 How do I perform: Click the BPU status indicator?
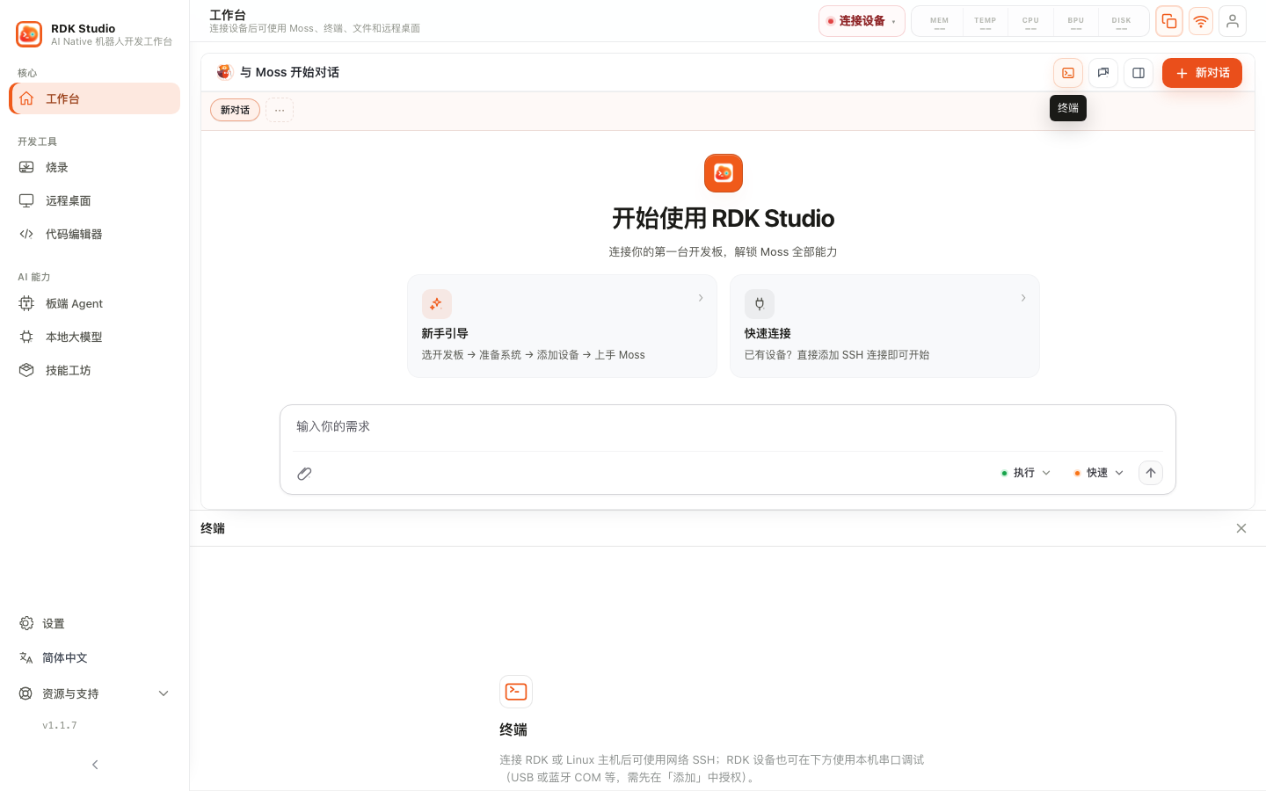pos(1076,22)
